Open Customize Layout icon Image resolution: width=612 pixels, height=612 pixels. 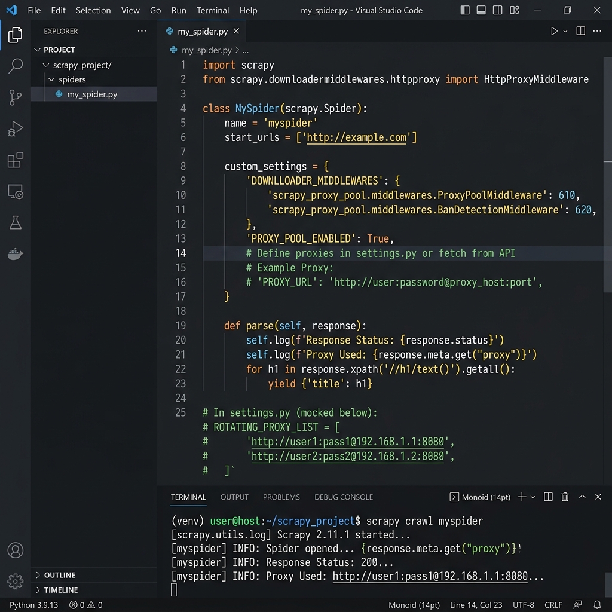click(x=515, y=10)
